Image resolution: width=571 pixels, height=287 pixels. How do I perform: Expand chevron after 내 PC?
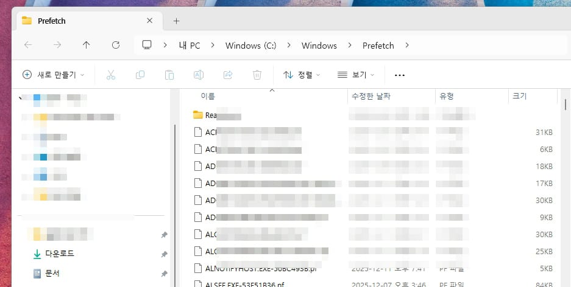[213, 46]
